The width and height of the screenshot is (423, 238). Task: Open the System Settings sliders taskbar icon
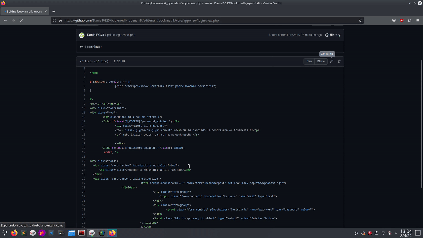[61, 233]
